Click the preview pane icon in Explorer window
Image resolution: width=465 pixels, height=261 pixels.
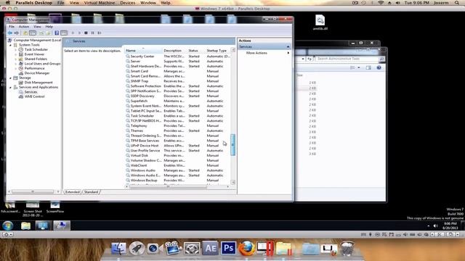(x=368, y=67)
